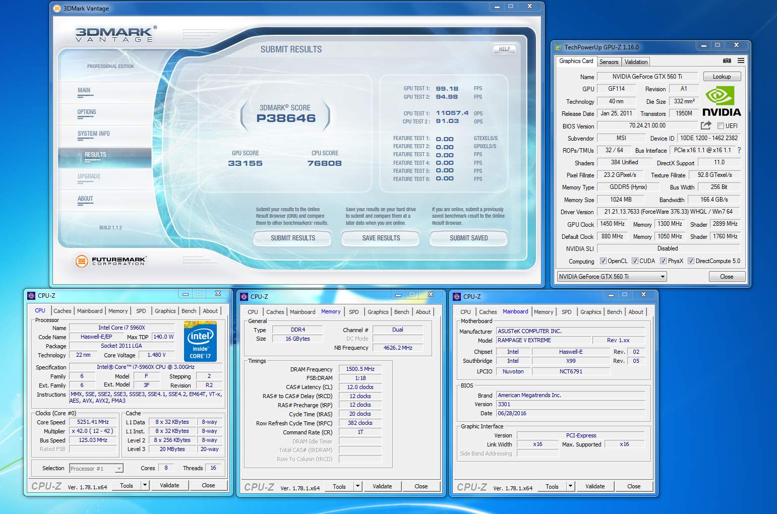This screenshot has height=514, width=777.
Task: Click the Futuremark Corporation logo
Action: (x=111, y=261)
